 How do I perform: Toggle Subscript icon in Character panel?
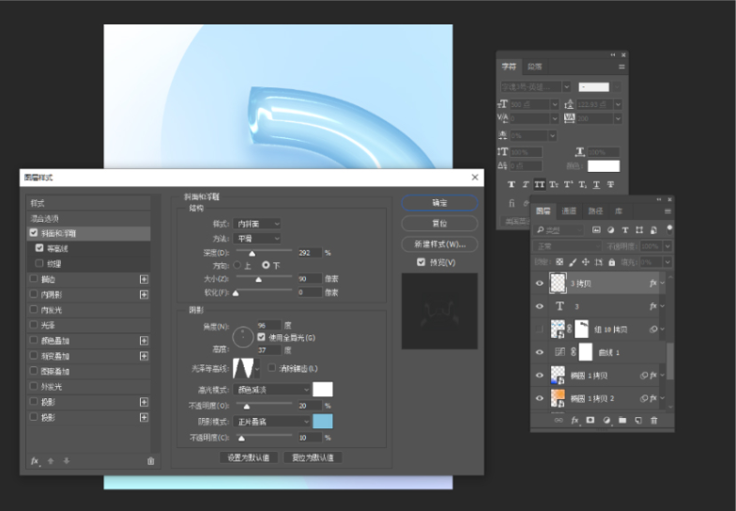[582, 184]
